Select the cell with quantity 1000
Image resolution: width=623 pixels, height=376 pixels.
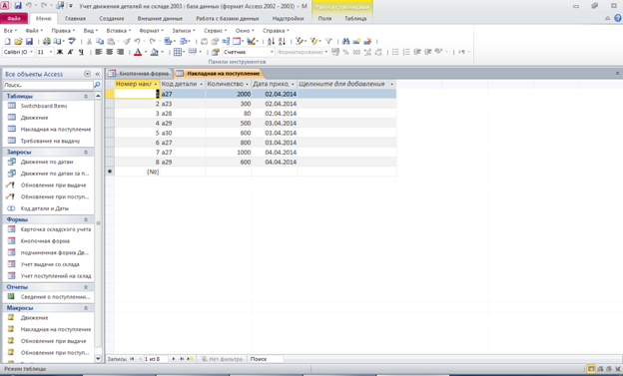pyautogui.click(x=228, y=153)
